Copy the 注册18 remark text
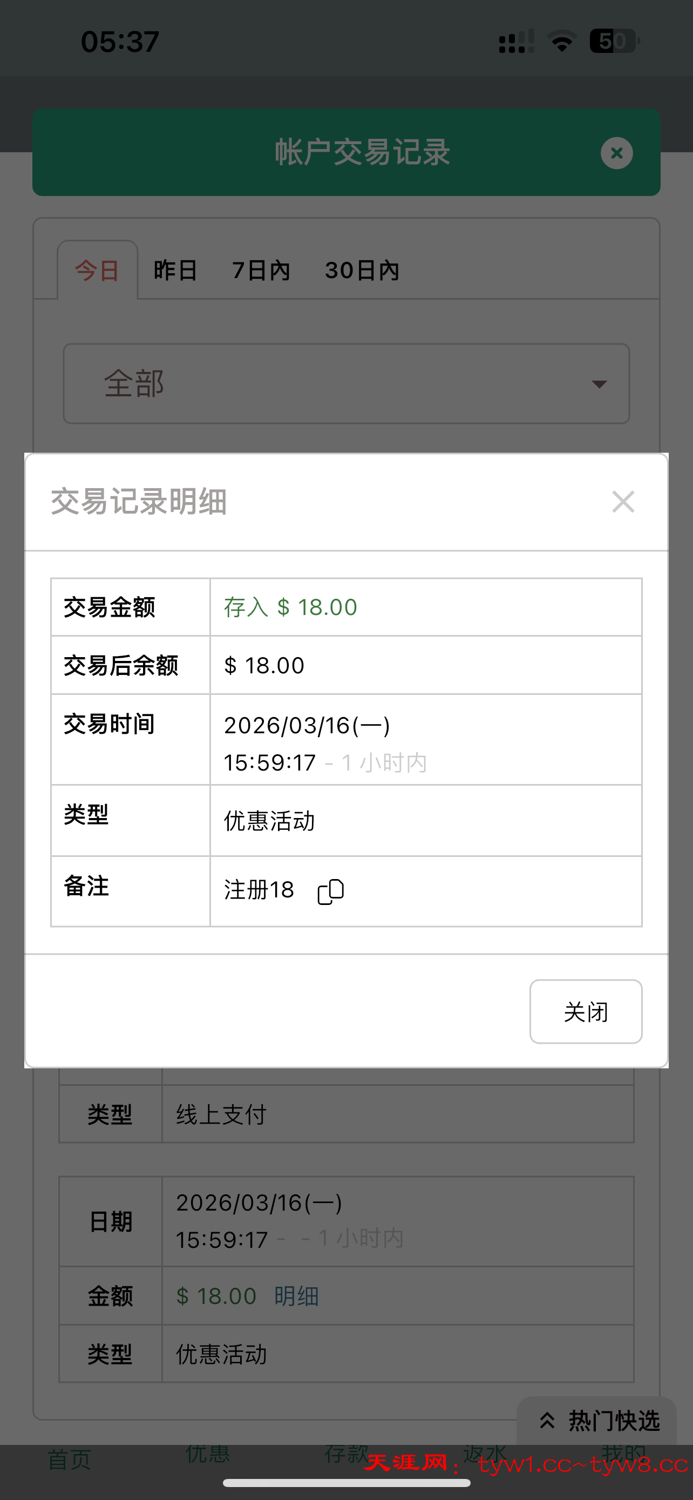The image size is (693, 1500). coord(330,891)
